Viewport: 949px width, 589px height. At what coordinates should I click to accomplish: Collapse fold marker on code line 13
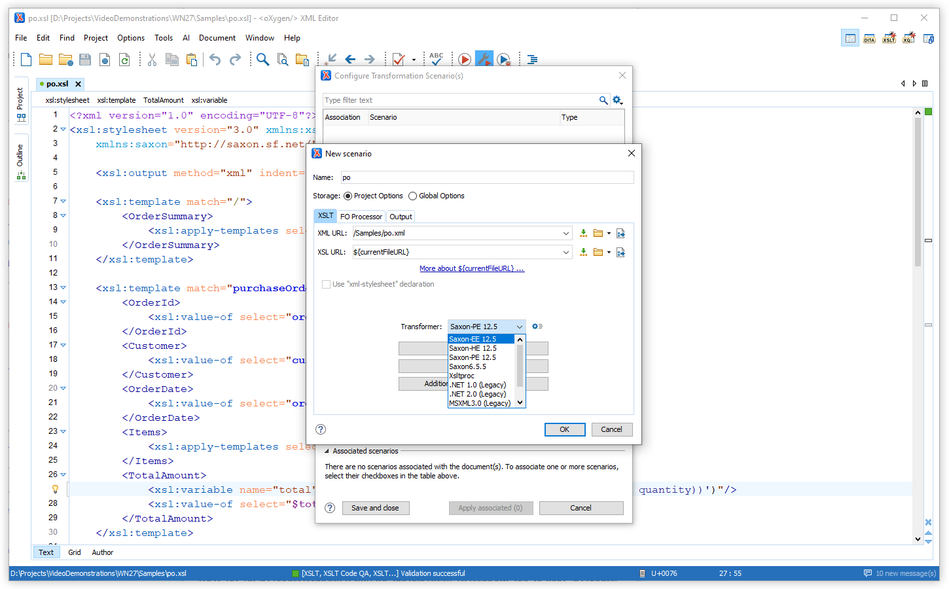coord(63,287)
